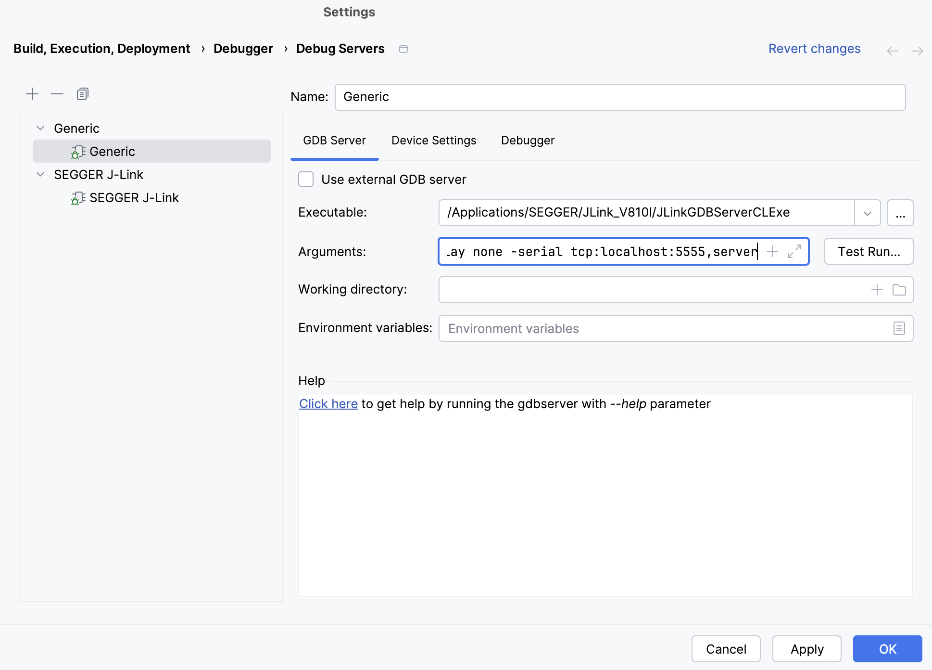Viewport: 932px width, 670px height.
Task: Browse for the GDB server executable
Action: pyautogui.click(x=900, y=212)
